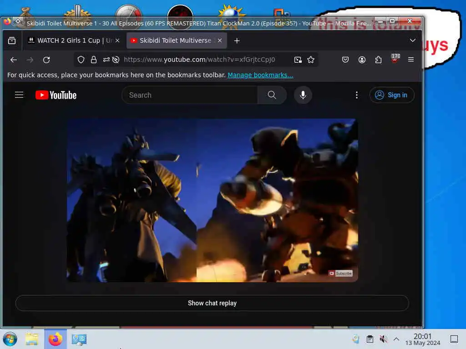Click the autoplay blocked icon in address bar

[116, 60]
